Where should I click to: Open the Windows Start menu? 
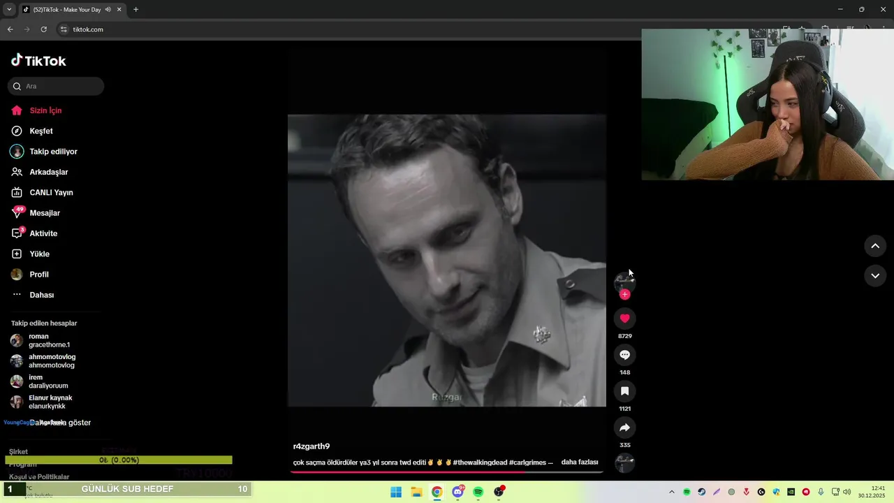(396, 492)
